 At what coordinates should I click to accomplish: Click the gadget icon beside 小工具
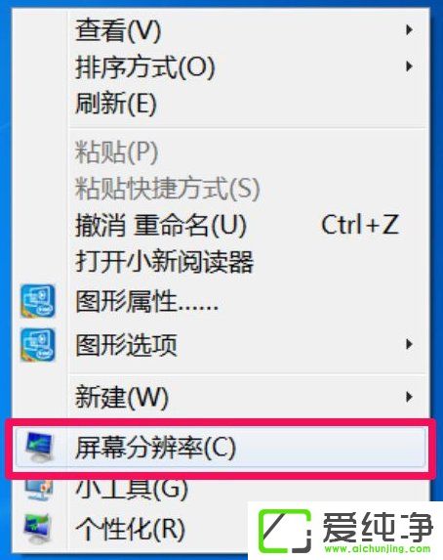(x=39, y=490)
